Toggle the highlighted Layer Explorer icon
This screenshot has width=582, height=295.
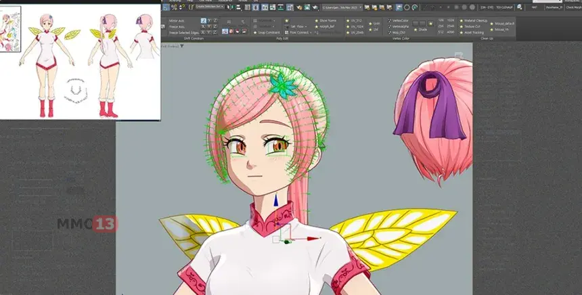coord(255,7)
